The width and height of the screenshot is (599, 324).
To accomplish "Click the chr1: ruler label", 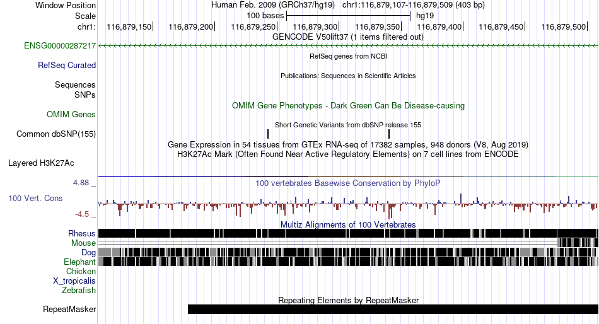I will pos(86,26).
